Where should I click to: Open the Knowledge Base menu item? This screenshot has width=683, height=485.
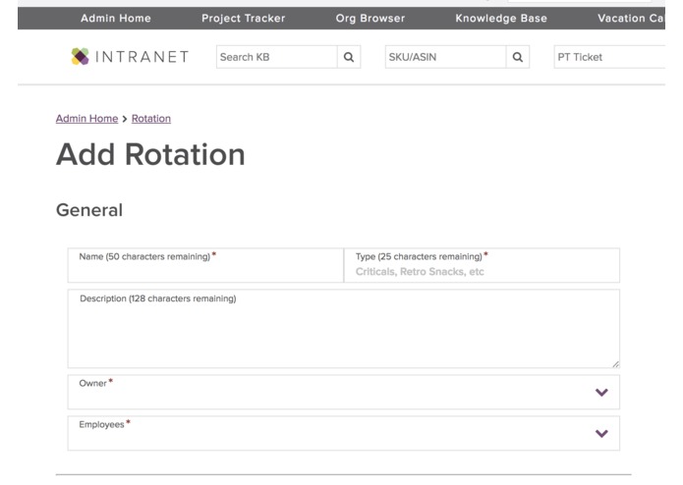pos(501,19)
